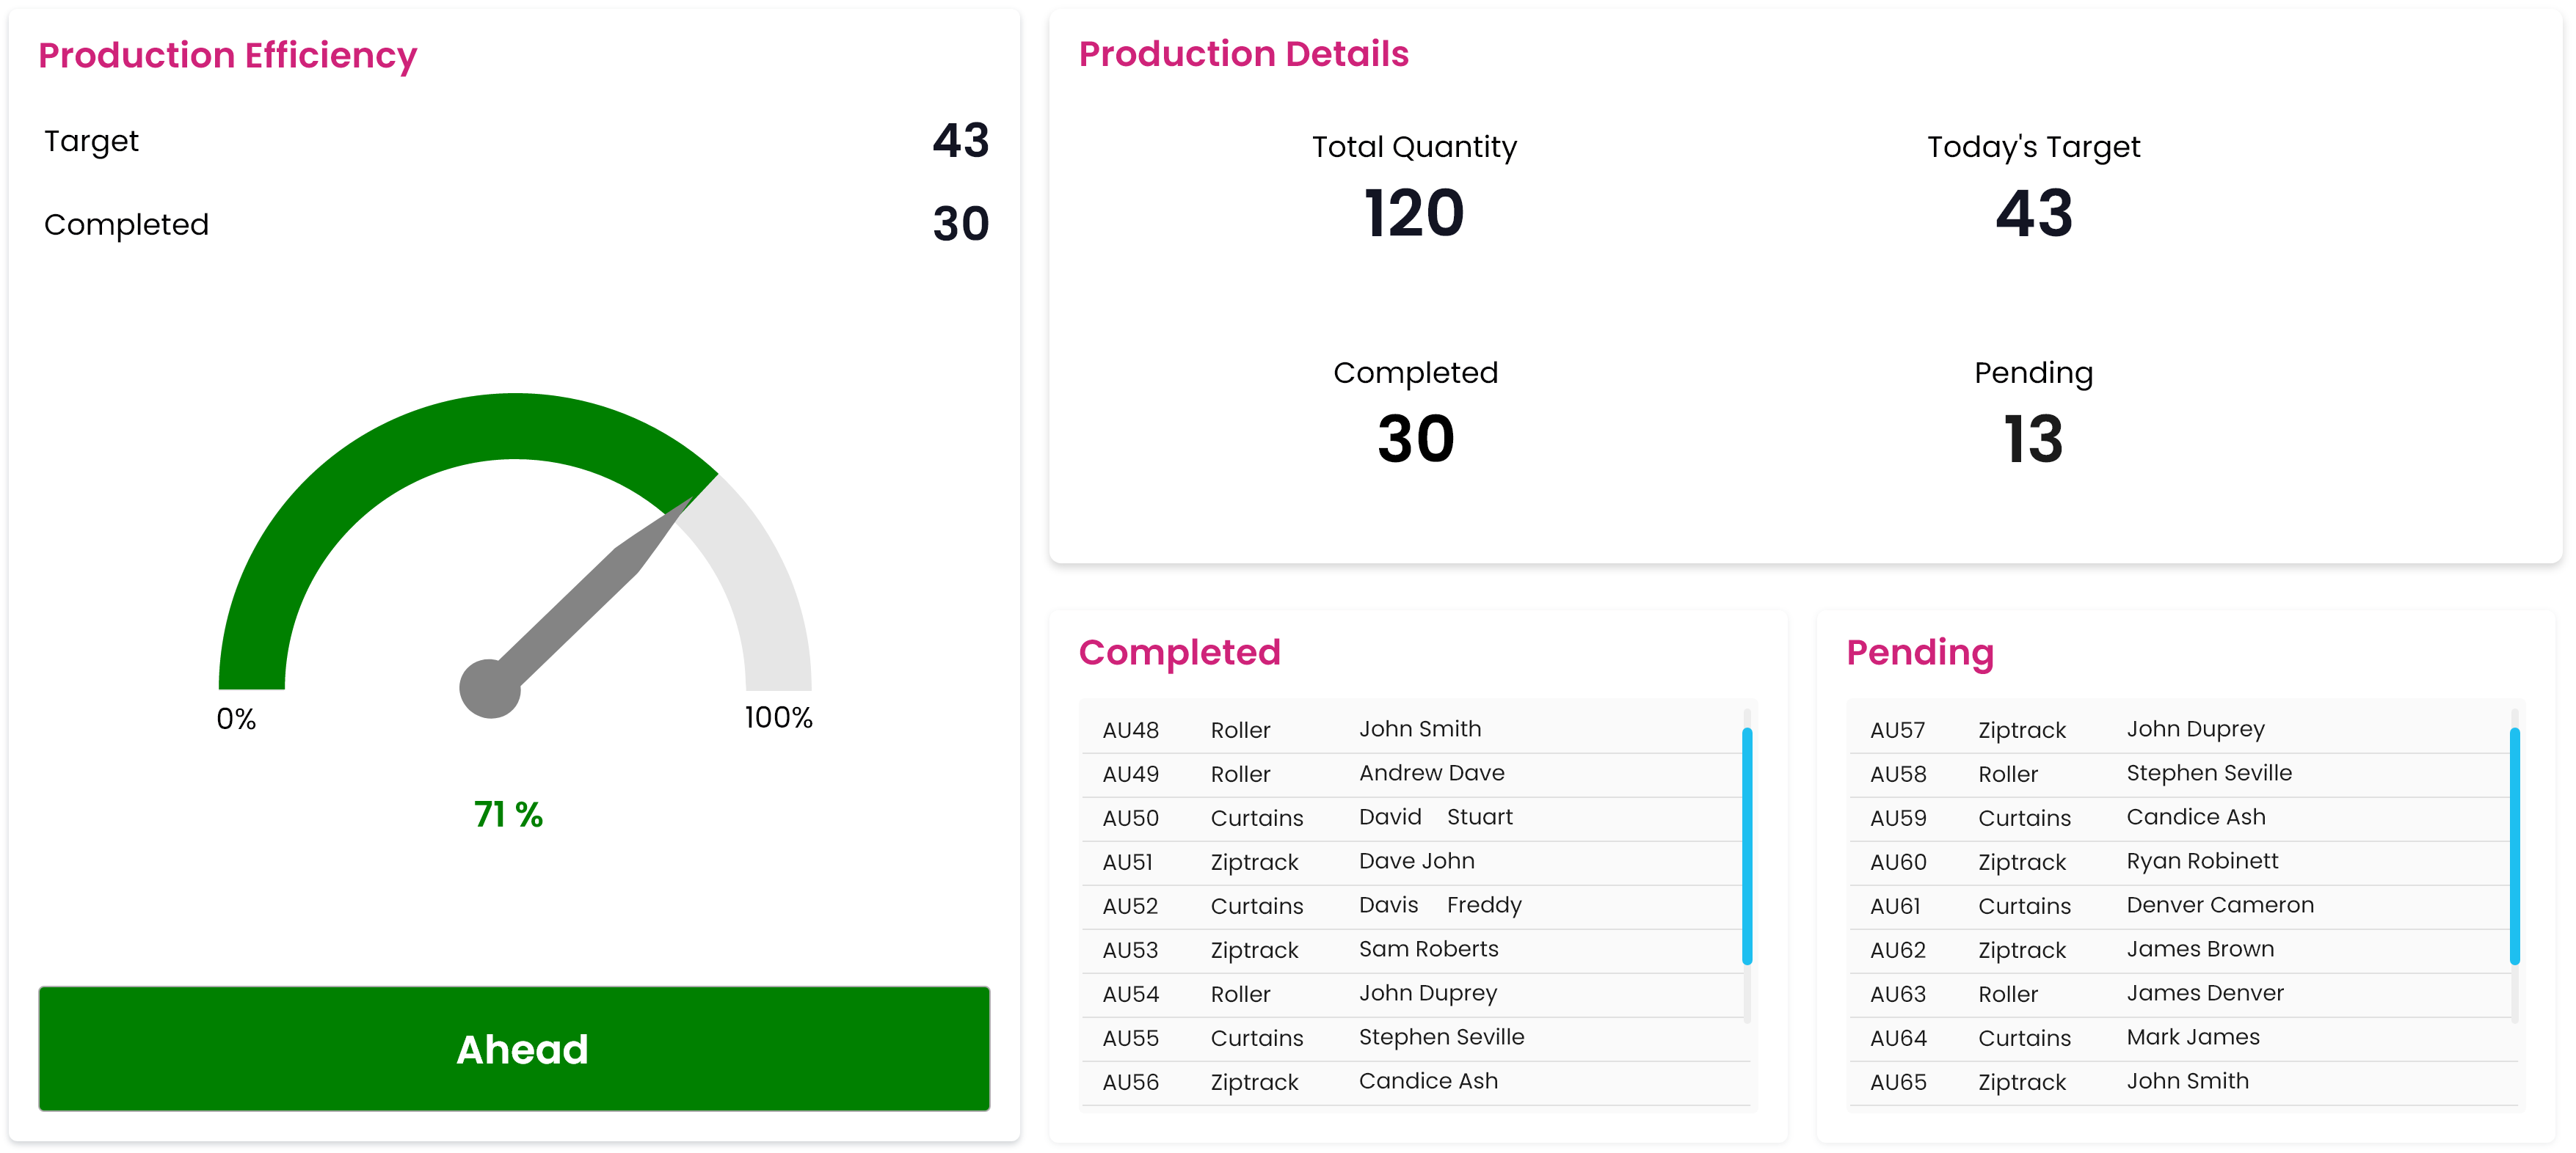The image size is (2576, 1153).
Task: Select the AU64 Mark James row
Action: point(2180,1037)
